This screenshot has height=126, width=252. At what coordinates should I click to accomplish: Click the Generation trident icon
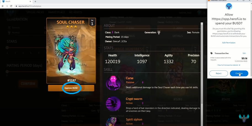[159, 32]
